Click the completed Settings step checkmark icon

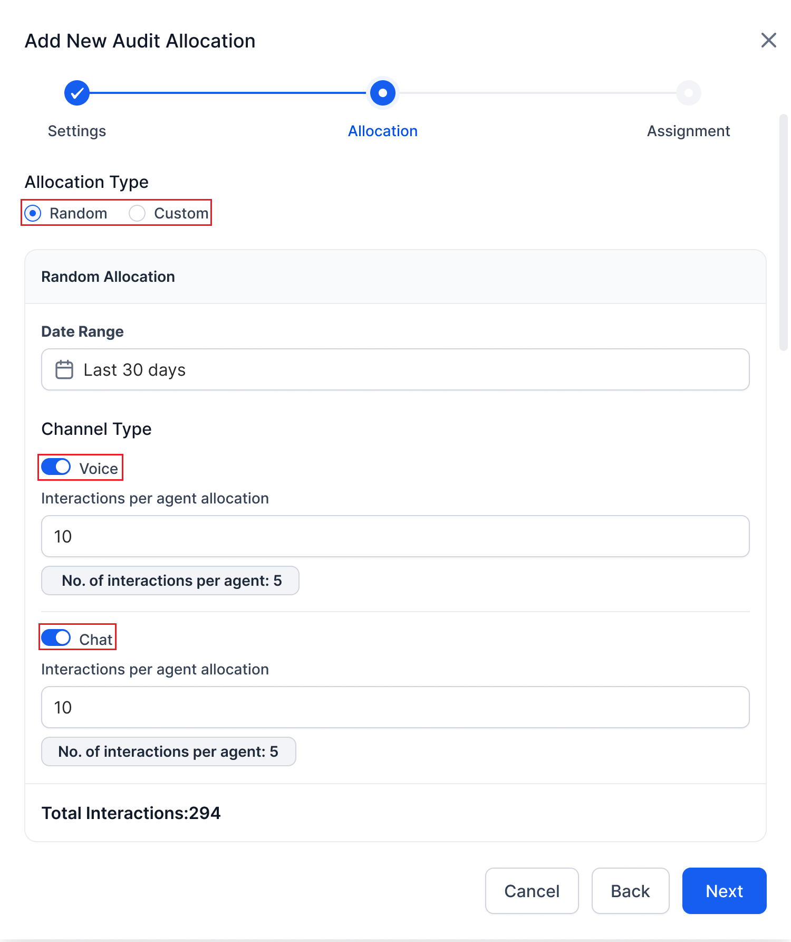point(77,93)
